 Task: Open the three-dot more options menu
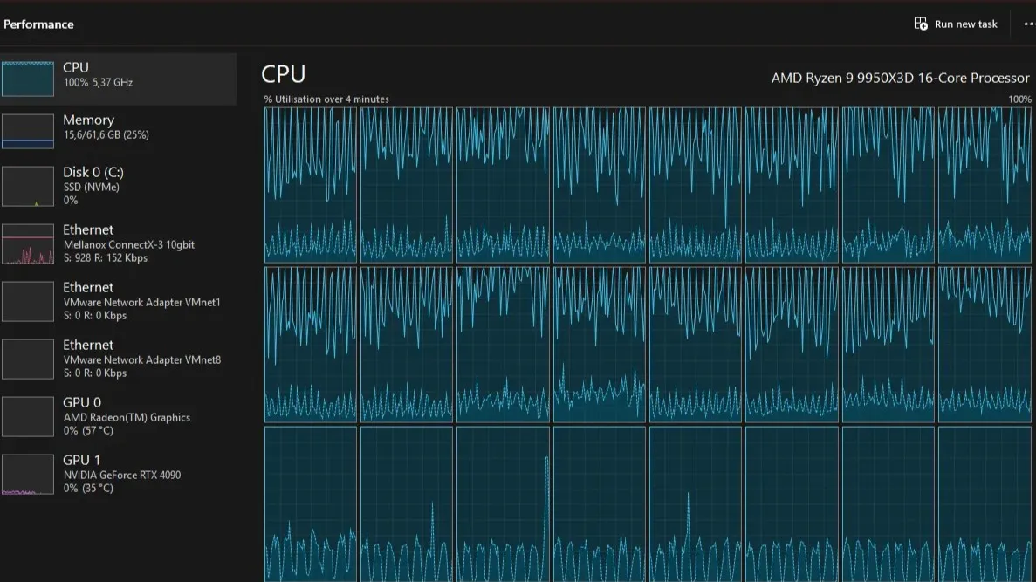[1028, 24]
